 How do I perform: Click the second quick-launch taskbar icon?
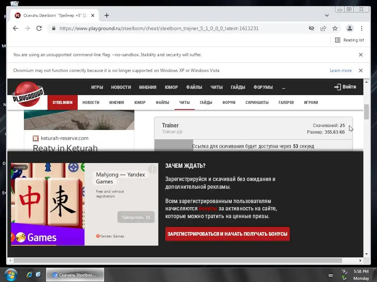coord(38,275)
